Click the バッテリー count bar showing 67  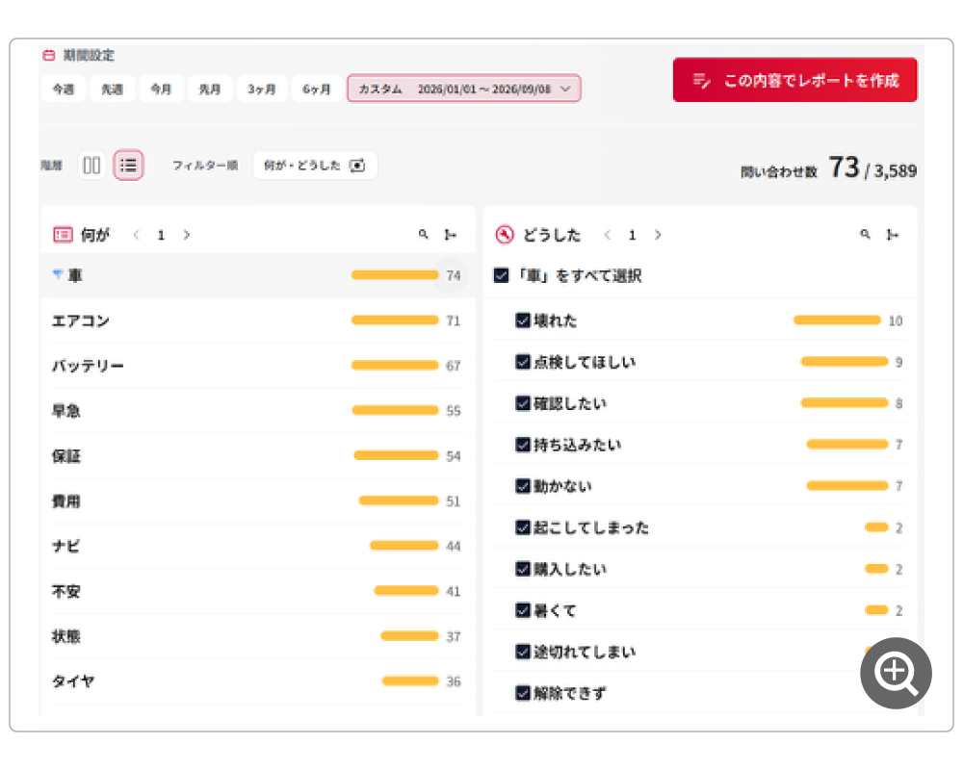(x=395, y=366)
